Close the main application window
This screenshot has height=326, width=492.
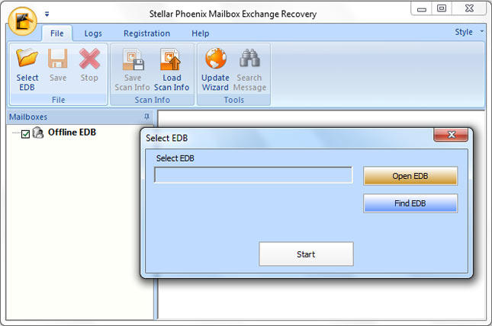[469, 8]
